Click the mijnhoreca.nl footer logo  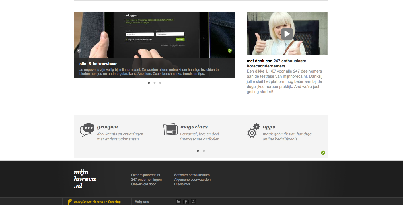click(x=85, y=179)
